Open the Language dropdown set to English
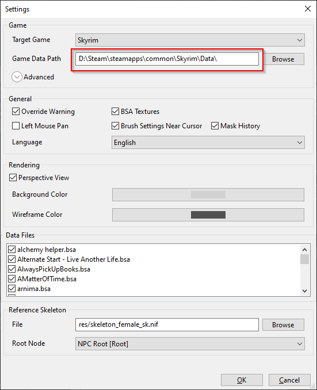The width and height of the screenshot is (317, 390). [208, 143]
